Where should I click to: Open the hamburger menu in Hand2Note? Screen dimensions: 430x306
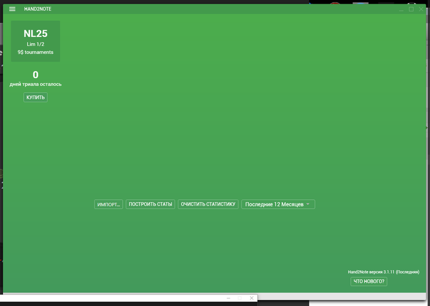12,9
